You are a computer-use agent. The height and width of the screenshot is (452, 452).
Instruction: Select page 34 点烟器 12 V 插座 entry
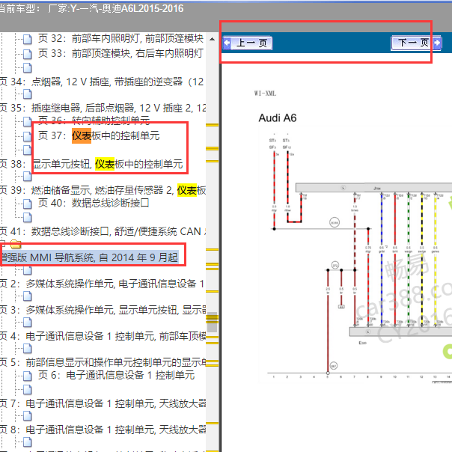(102, 82)
